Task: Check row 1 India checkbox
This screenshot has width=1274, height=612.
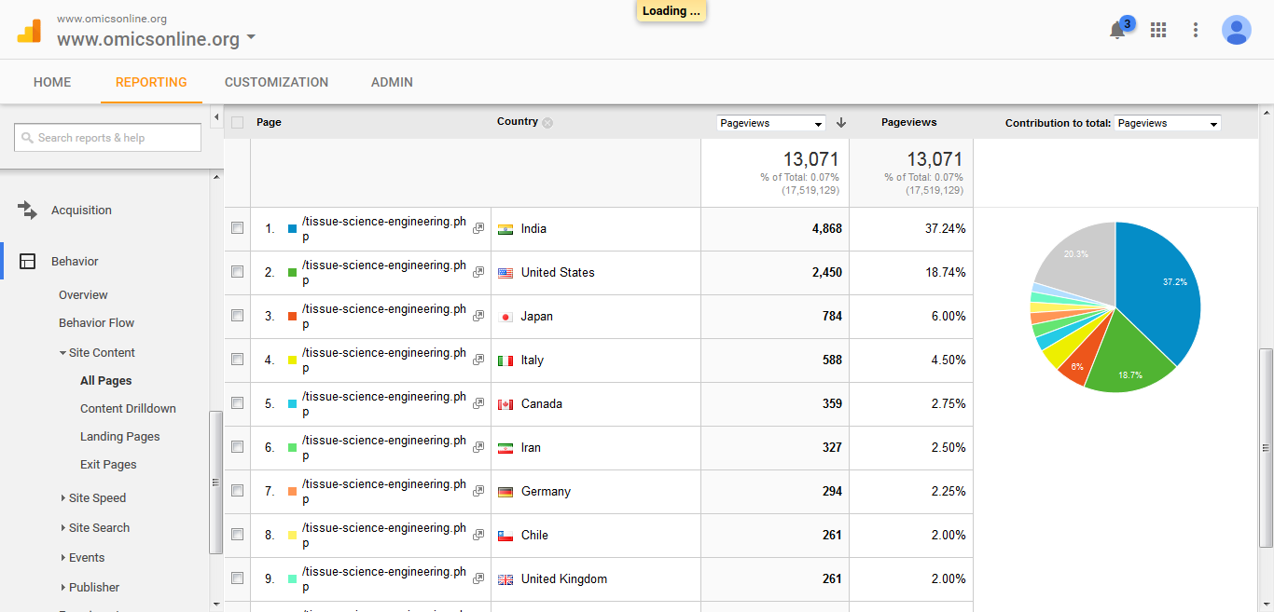Action: click(237, 228)
